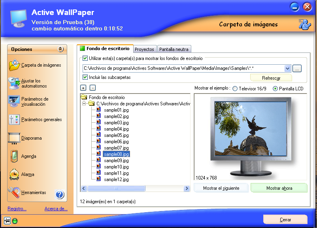The height and width of the screenshot is (228, 317).
Task: Select sample06.jpg in the file tree
Action: (116, 142)
